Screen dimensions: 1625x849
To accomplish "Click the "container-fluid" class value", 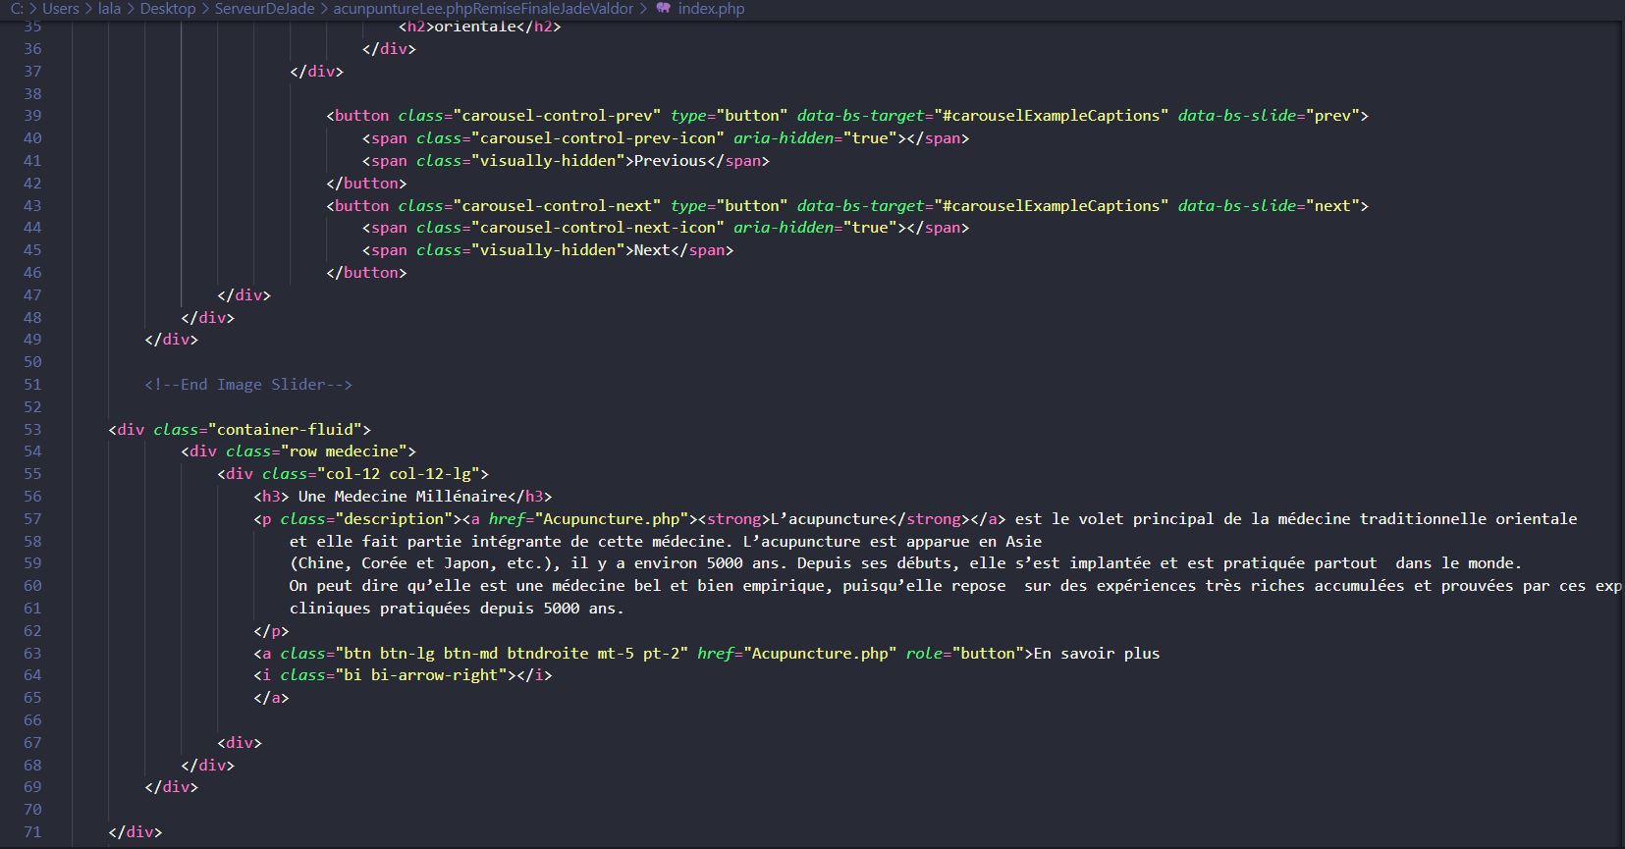I will 286,430.
